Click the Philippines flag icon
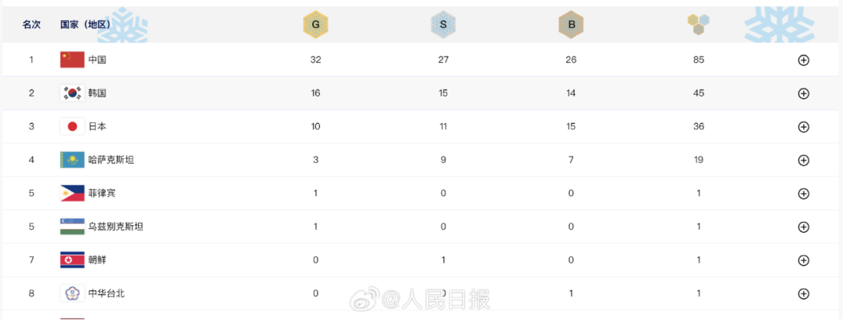The width and height of the screenshot is (843, 327). click(x=72, y=193)
